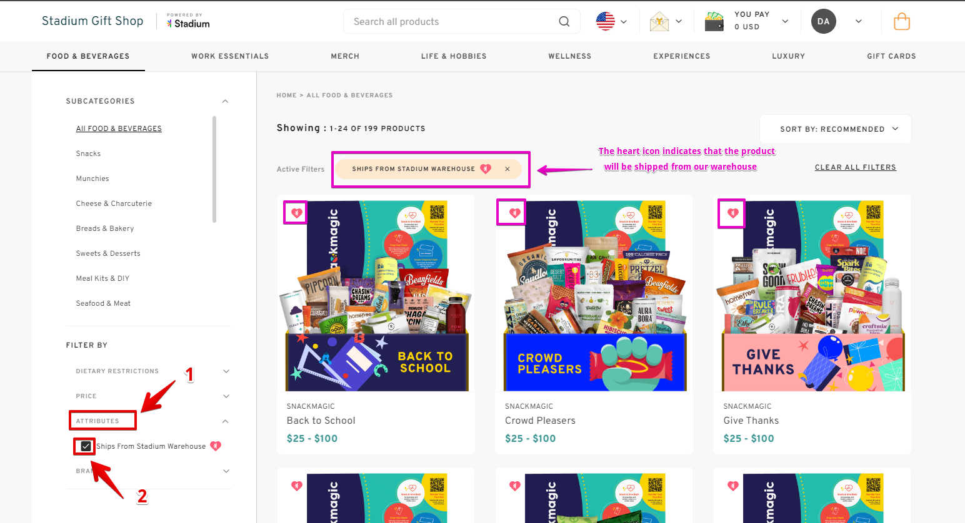Click the You Pay 0 USD text
This screenshot has width=965, height=523.
pos(752,21)
